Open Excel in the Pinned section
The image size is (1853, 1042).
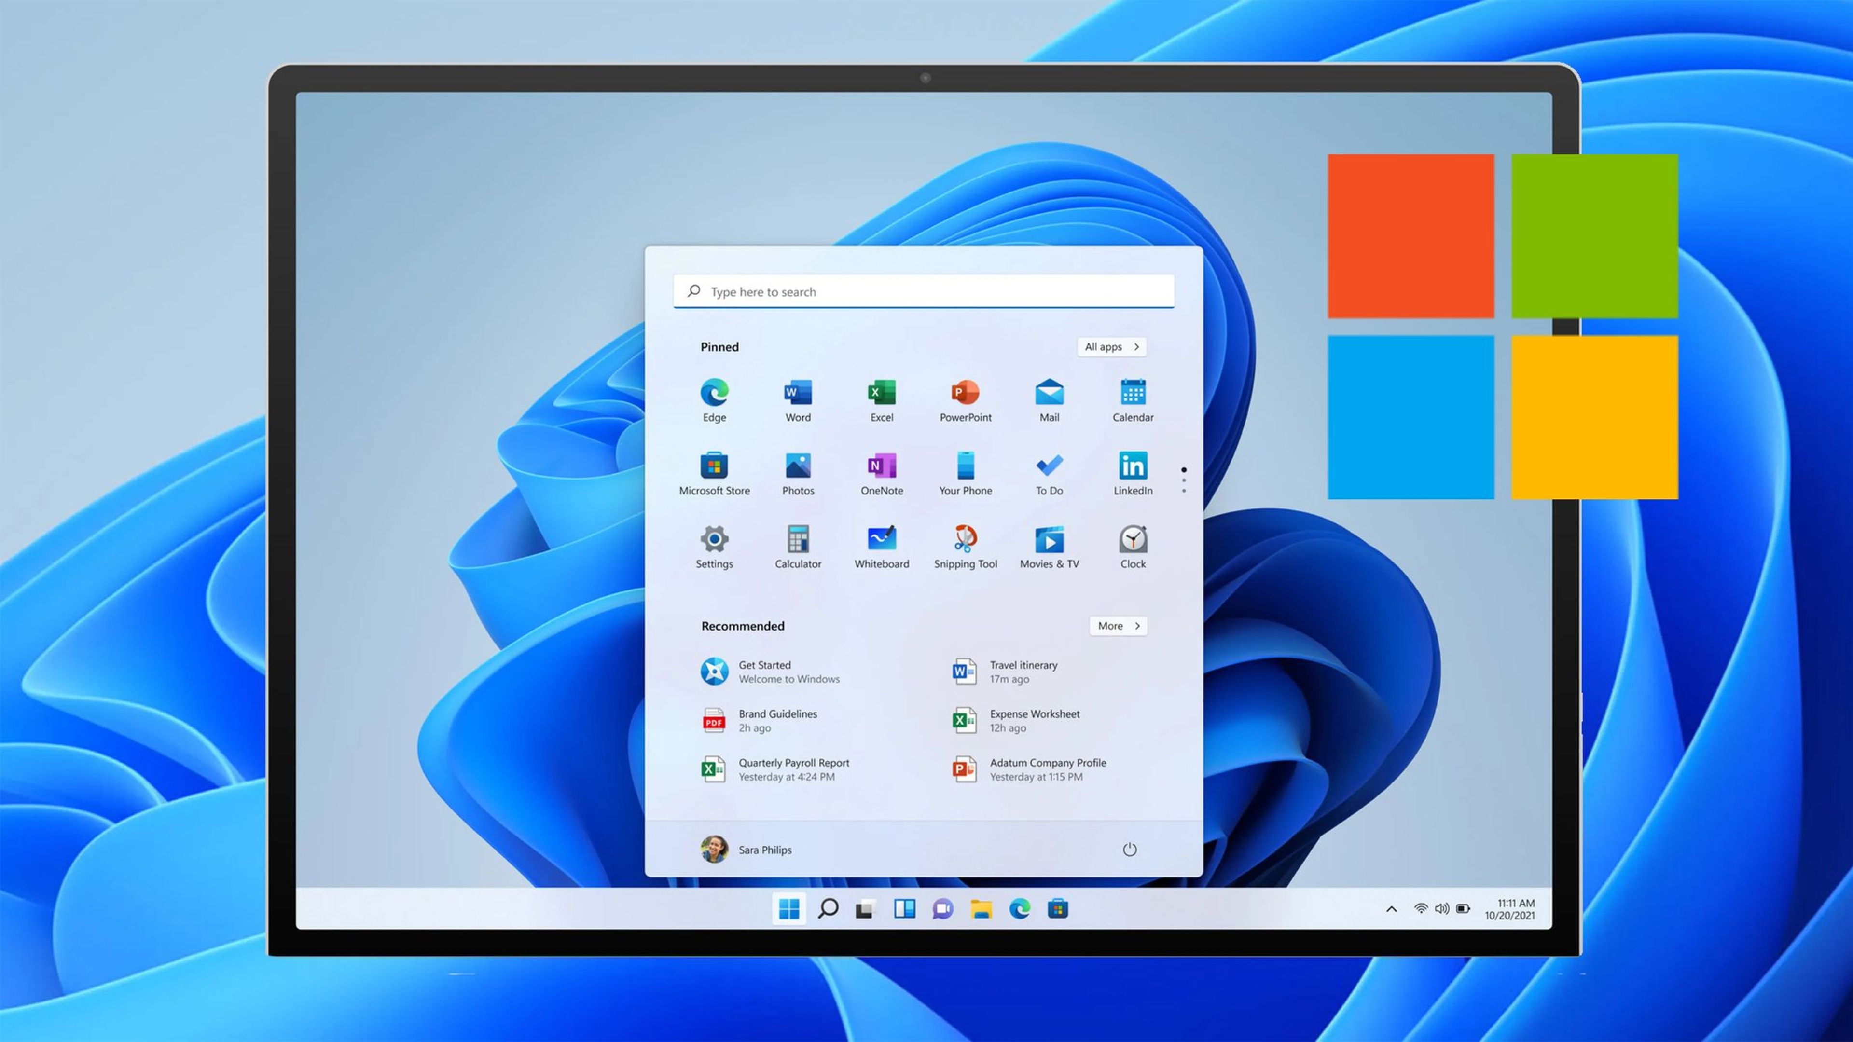(x=881, y=400)
